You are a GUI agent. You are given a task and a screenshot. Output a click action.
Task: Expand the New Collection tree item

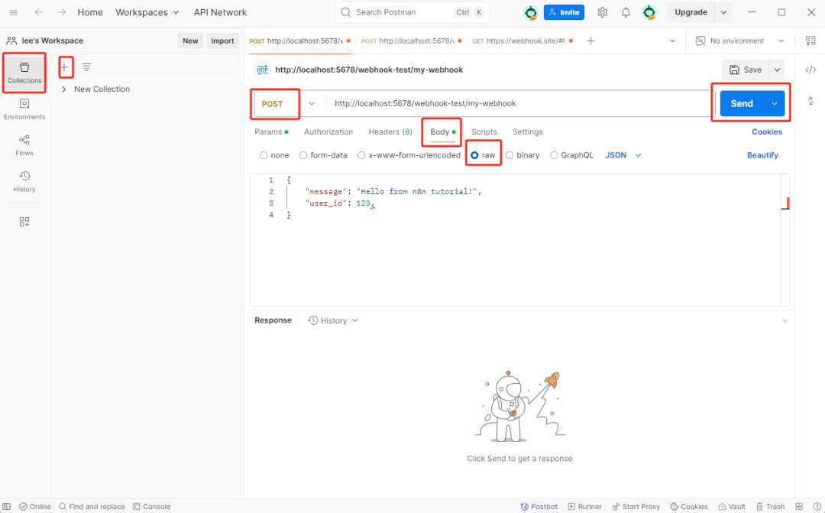(63, 89)
